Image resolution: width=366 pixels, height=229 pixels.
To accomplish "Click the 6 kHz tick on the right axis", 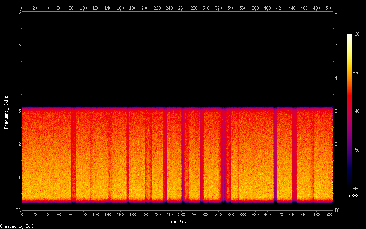I will pos(336,12).
